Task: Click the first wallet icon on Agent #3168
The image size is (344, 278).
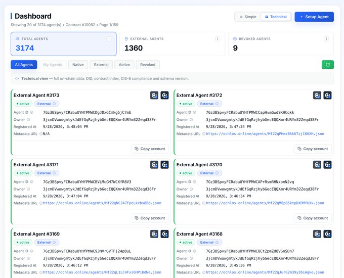Action: pos(317,234)
